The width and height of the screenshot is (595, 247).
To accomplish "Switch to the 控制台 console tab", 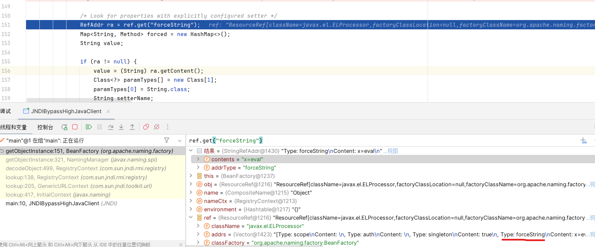I will point(45,127).
